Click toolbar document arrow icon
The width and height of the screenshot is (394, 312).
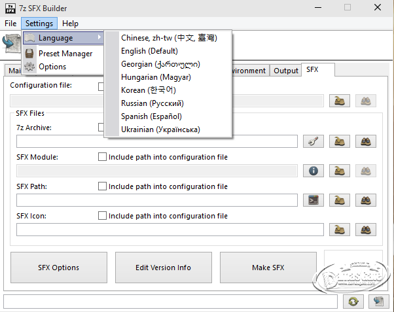(12, 43)
